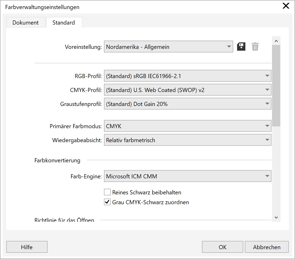Click the delete preset trash icon

[x=255, y=47]
